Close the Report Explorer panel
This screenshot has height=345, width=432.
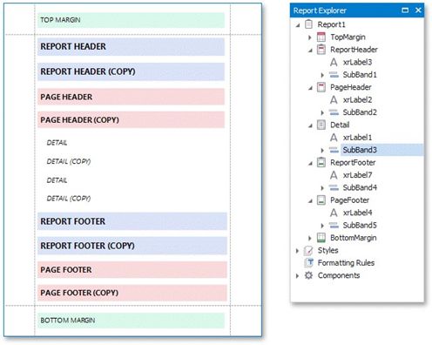coord(418,10)
